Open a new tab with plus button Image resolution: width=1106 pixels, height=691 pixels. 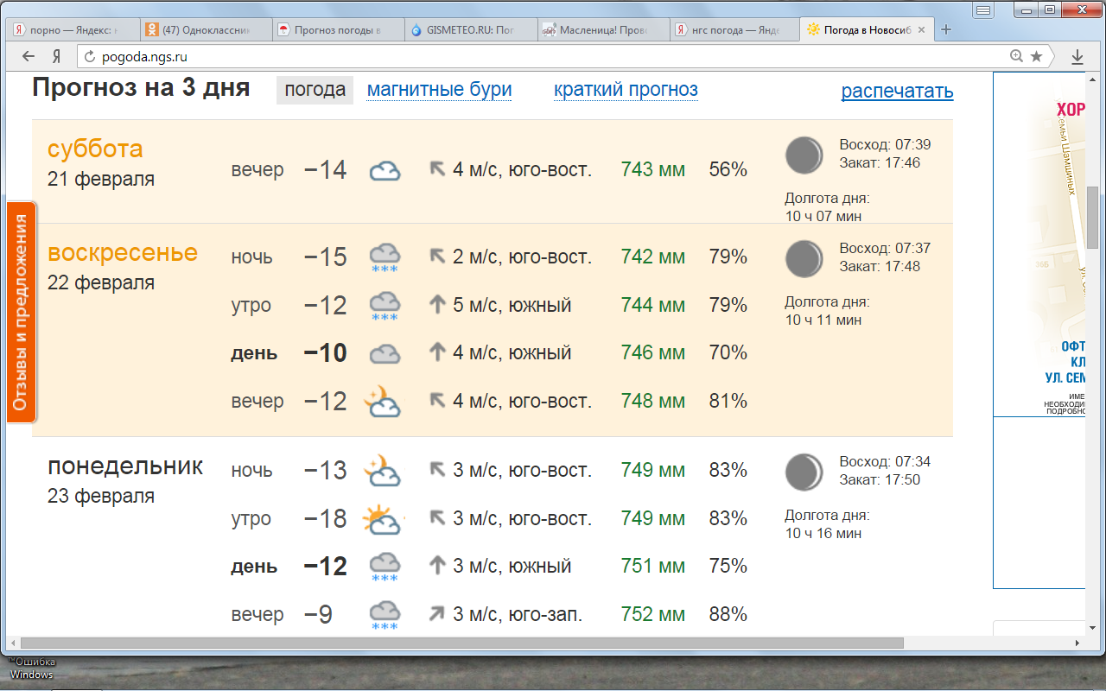946,29
